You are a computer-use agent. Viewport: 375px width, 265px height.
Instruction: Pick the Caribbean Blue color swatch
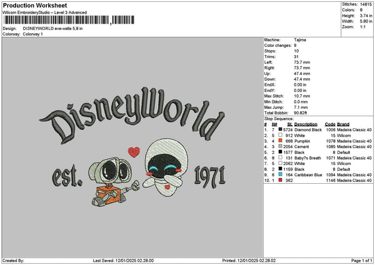(x=280, y=174)
